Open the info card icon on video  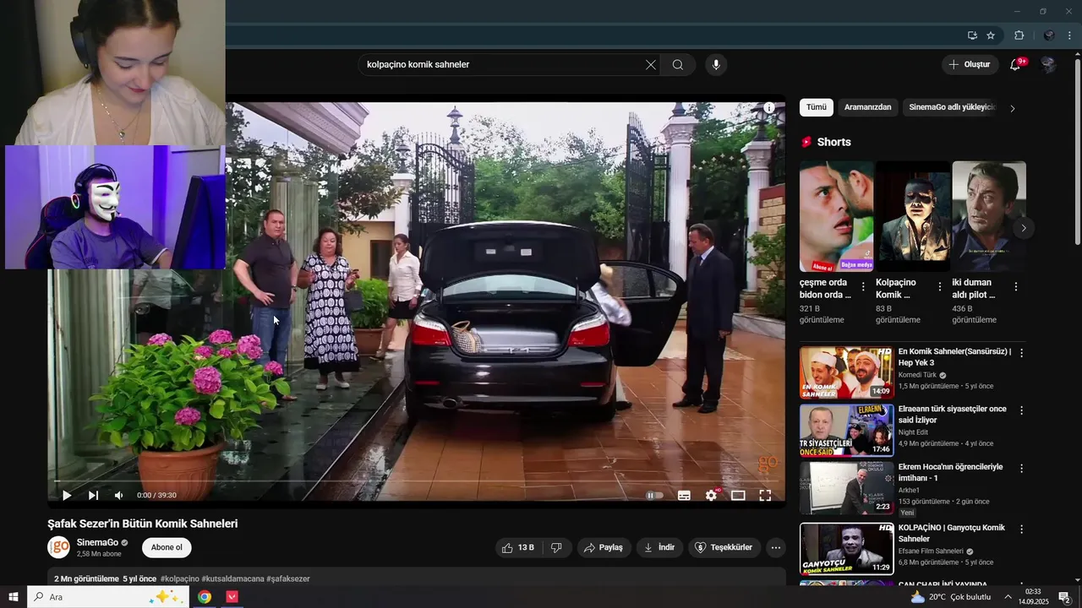(x=769, y=108)
